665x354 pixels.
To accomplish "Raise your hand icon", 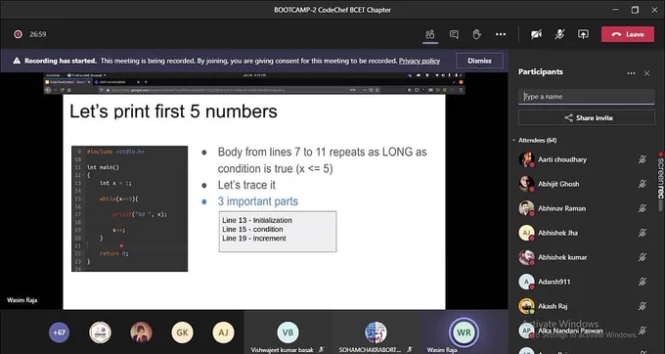I will tap(476, 34).
